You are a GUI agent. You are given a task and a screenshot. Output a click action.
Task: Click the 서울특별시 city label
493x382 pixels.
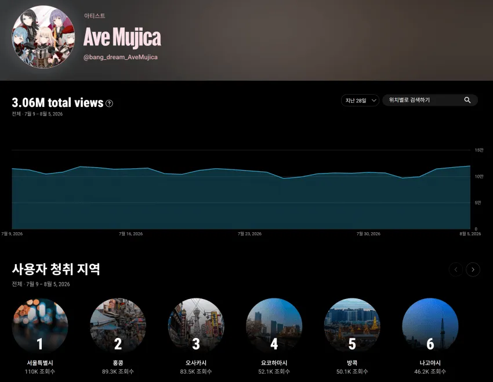[40, 363]
